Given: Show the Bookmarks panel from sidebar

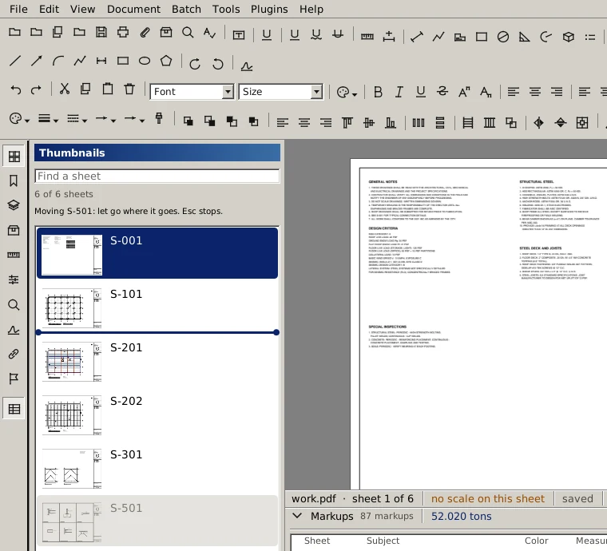Looking at the screenshot, I should coord(14,180).
